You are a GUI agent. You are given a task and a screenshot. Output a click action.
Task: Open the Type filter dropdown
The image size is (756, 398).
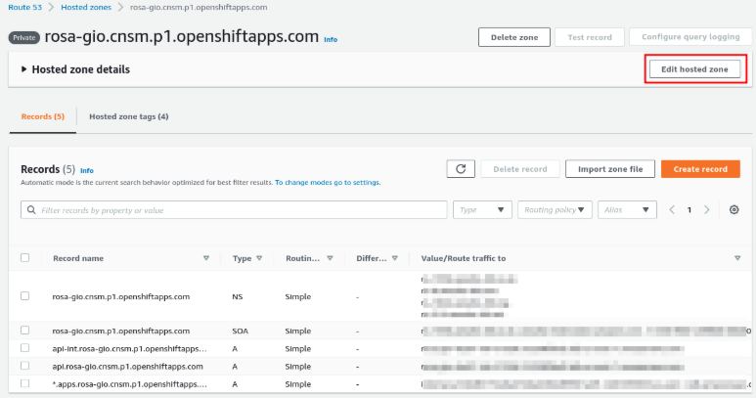coord(482,209)
